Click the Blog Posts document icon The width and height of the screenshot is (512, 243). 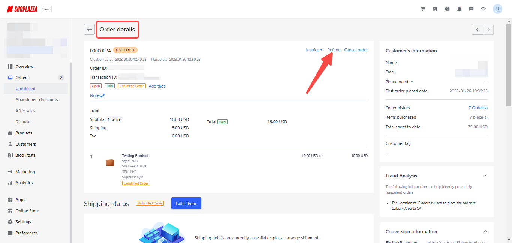click(x=10, y=155)
